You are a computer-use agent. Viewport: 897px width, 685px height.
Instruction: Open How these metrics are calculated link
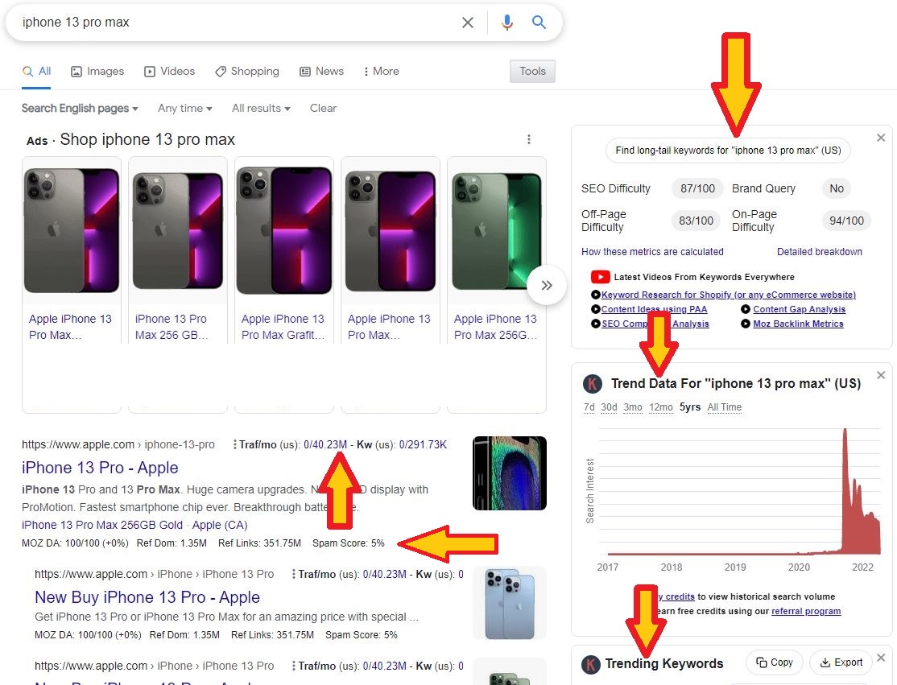(x=652, y=252)
